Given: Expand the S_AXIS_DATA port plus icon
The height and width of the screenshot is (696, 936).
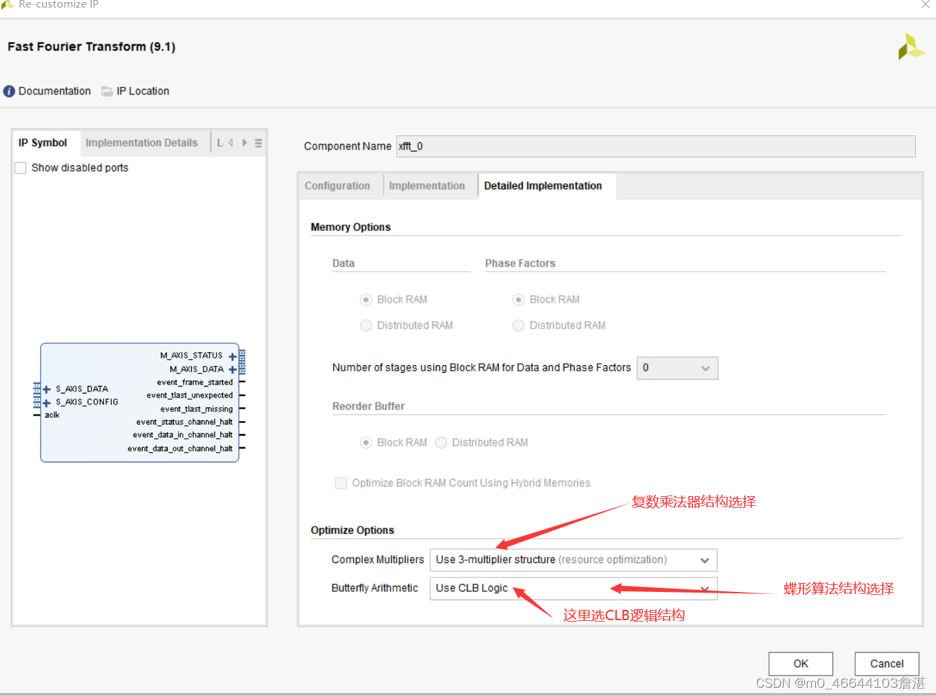Looking at the screenshot, I should [x=47, y=389].
